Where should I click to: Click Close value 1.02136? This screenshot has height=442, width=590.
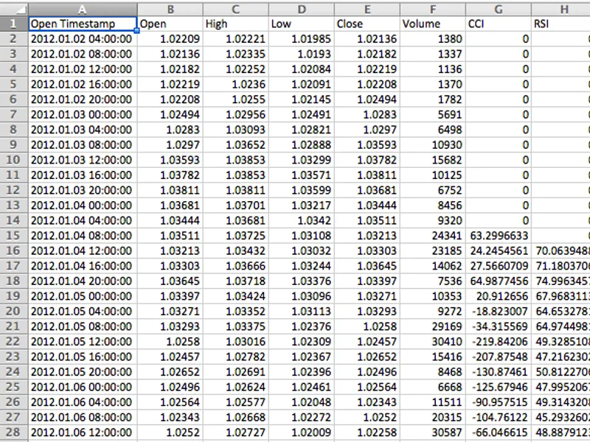pyautogui.click(x=367, y=39)
